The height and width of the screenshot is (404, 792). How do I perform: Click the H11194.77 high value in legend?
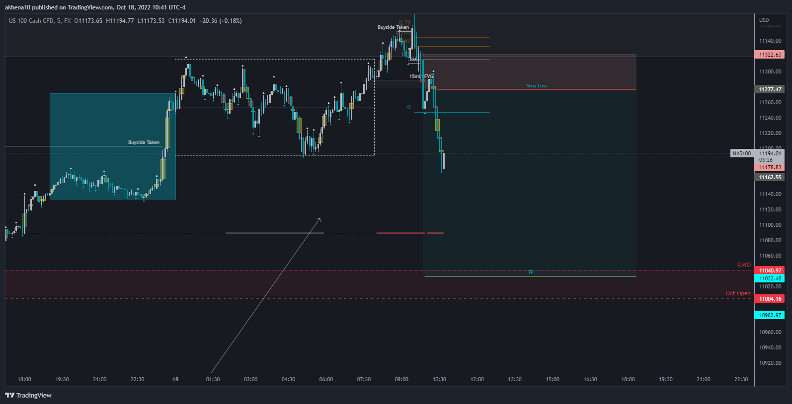tap(120, 21)
